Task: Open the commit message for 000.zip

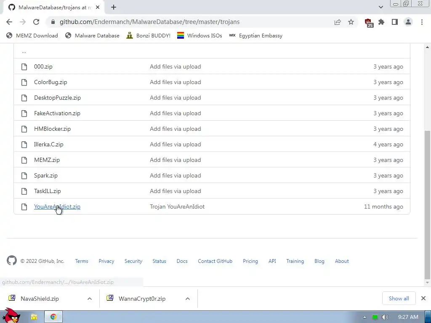Action: click(x=176, y=67)
